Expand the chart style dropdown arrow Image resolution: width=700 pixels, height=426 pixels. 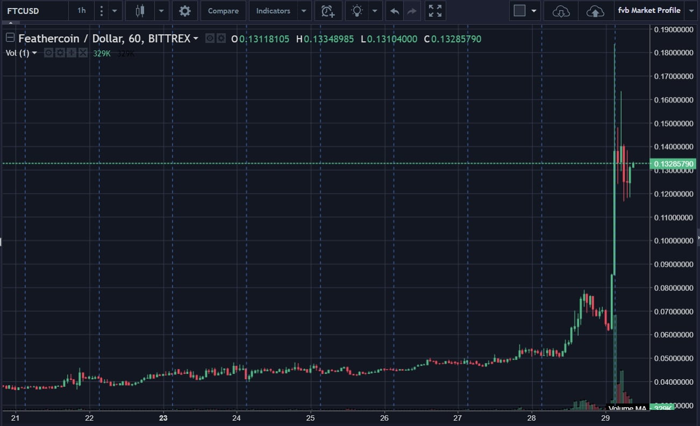point(162,11)
